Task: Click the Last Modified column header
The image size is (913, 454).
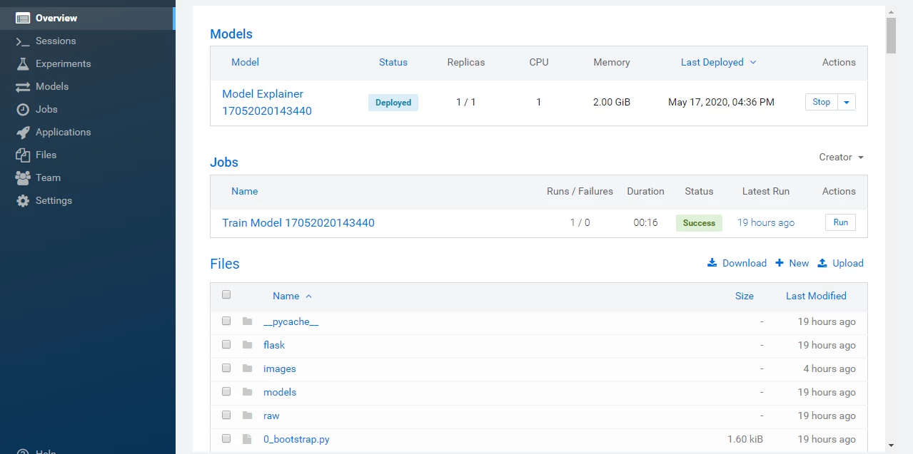Action: [816, 296]
